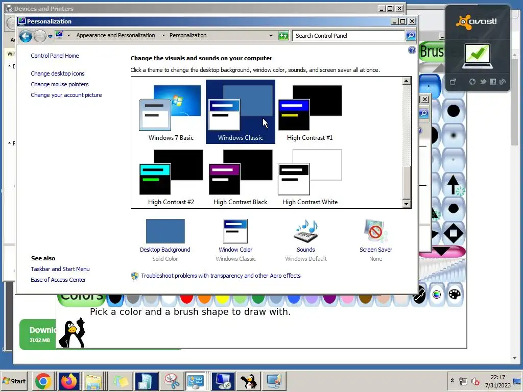Open Screen Saver settings

tap(375, 240)
